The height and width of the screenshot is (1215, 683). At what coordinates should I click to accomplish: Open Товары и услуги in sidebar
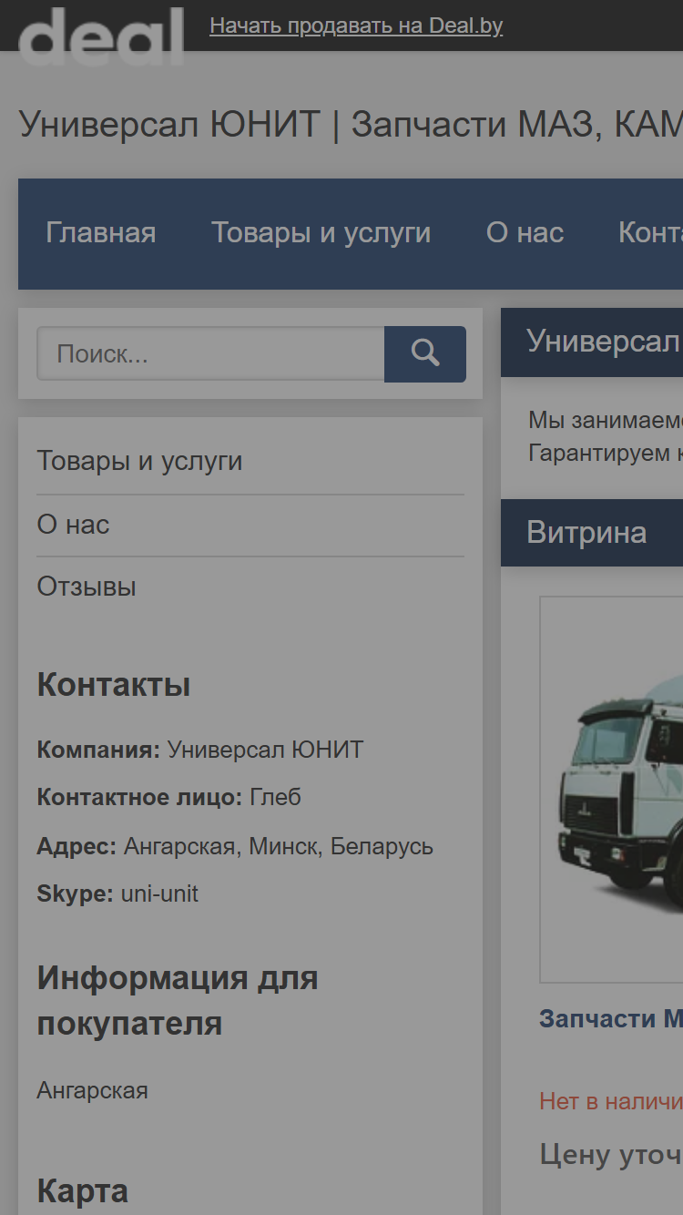(139, 461)
